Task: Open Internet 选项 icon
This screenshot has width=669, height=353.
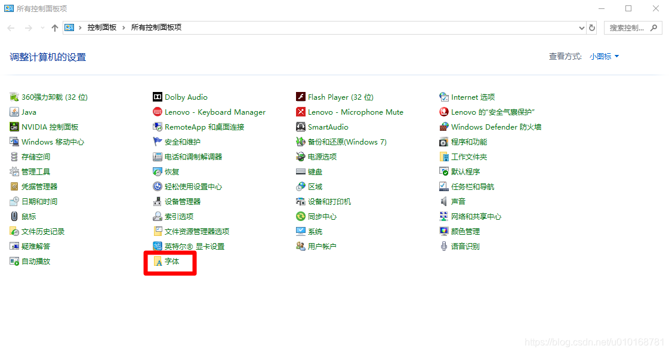Action: 444,97
